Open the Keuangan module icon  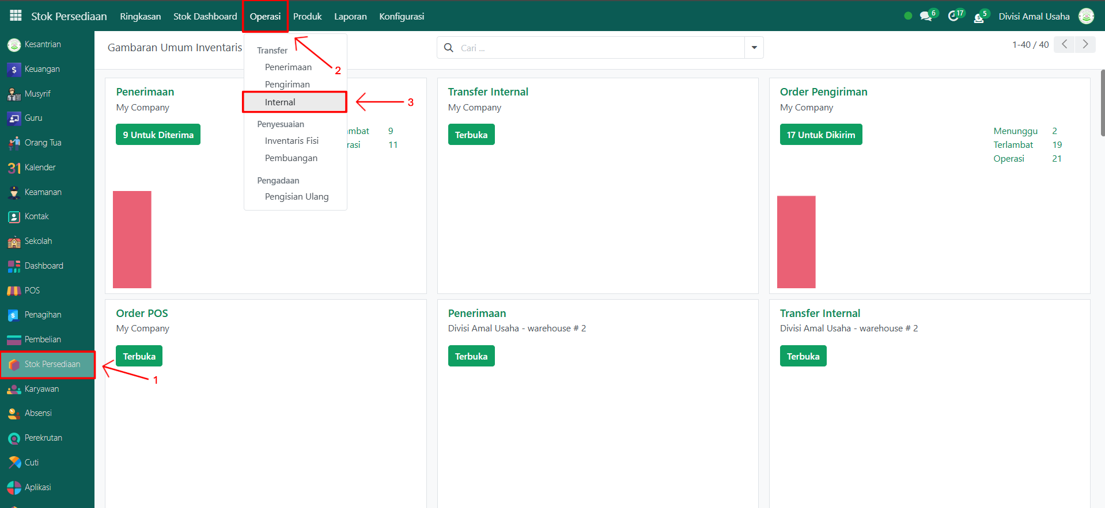pyautogui.click(x=14, y=70)
